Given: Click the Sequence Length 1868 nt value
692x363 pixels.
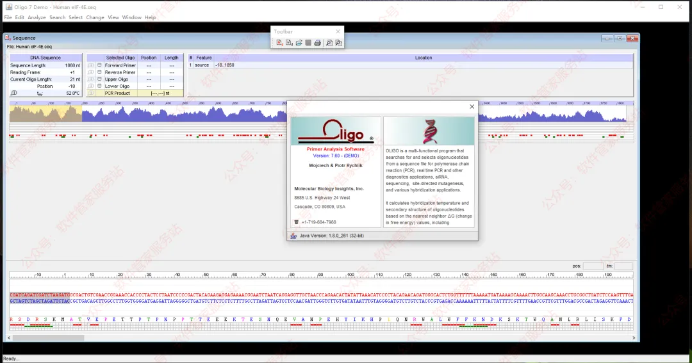Looking at the screenshot, I should point(72,65).
